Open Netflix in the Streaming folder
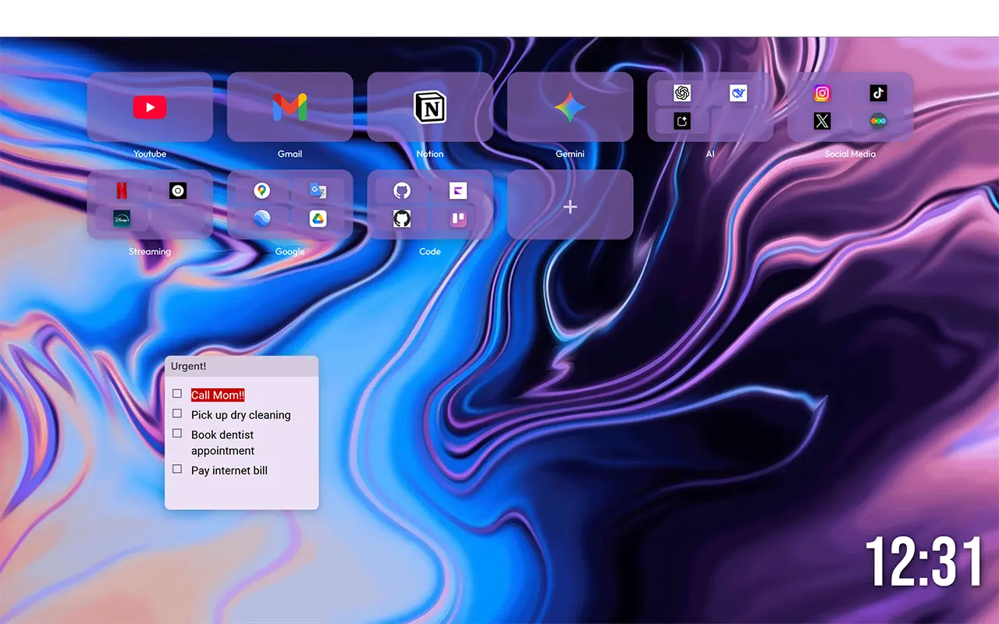The image size is (999, 624). click(x=122, y=190)
